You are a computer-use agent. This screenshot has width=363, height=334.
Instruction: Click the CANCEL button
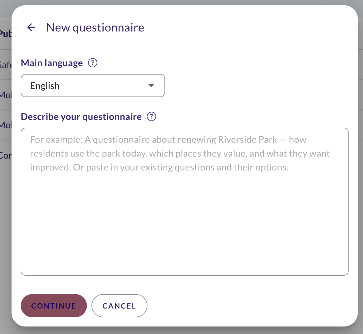pos(119,306)
